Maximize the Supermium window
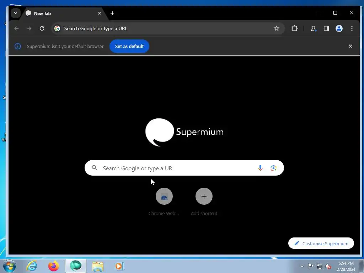This screenshot has width=364, height=273. [x=335, y=13]
